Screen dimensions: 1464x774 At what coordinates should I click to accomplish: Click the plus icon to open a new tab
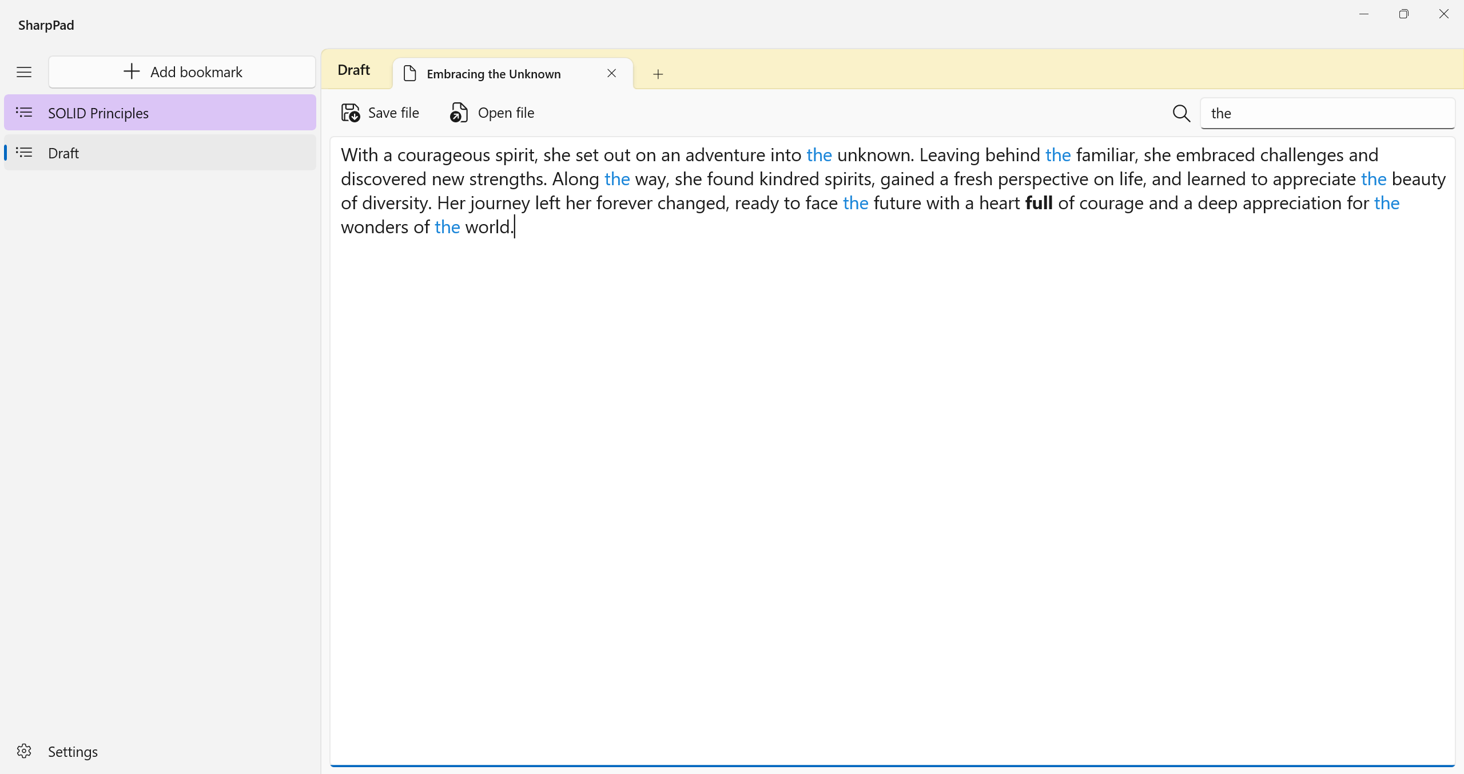[658, 74]
